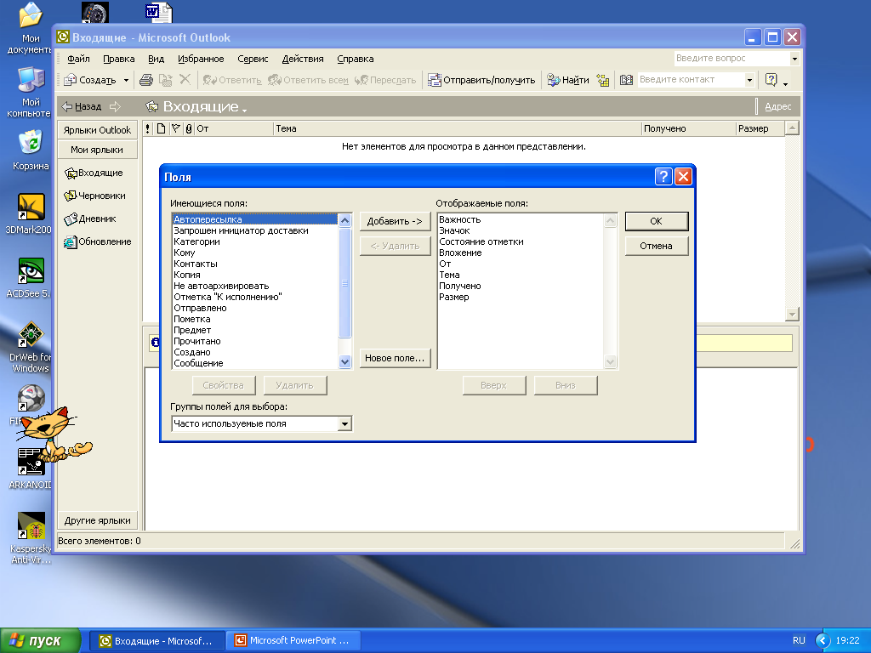Open Мой компьютер desktop icon

tap(30, 92)
